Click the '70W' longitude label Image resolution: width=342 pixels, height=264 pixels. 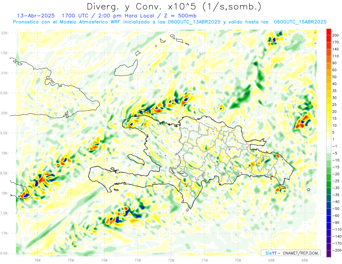pyautogui.click(x=238, y=260)
